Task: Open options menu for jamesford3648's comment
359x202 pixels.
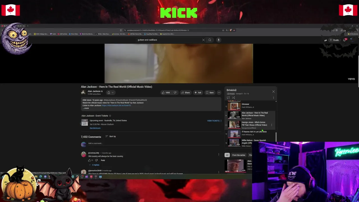Action: click(x=219, y=172)
